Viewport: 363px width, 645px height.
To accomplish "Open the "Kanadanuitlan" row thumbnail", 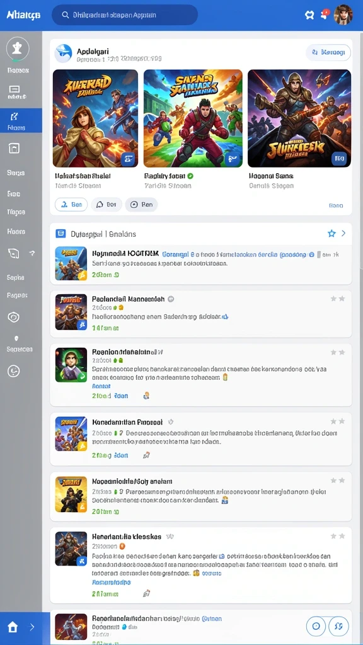I will [x=71, y=433].
